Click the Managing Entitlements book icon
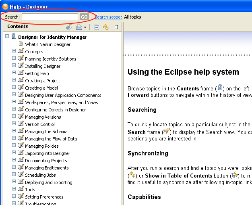 point(21,167)
